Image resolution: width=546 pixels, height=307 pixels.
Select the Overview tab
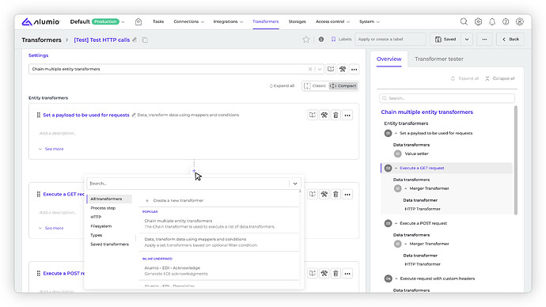tap(389, 59)
